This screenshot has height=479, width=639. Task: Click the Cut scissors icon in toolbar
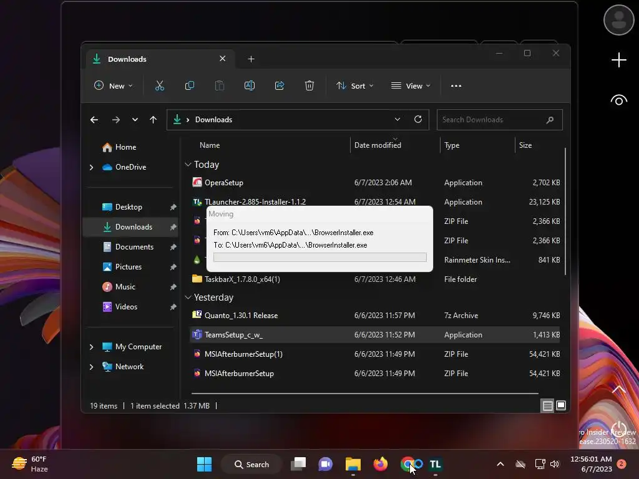[x=159, y=85]
